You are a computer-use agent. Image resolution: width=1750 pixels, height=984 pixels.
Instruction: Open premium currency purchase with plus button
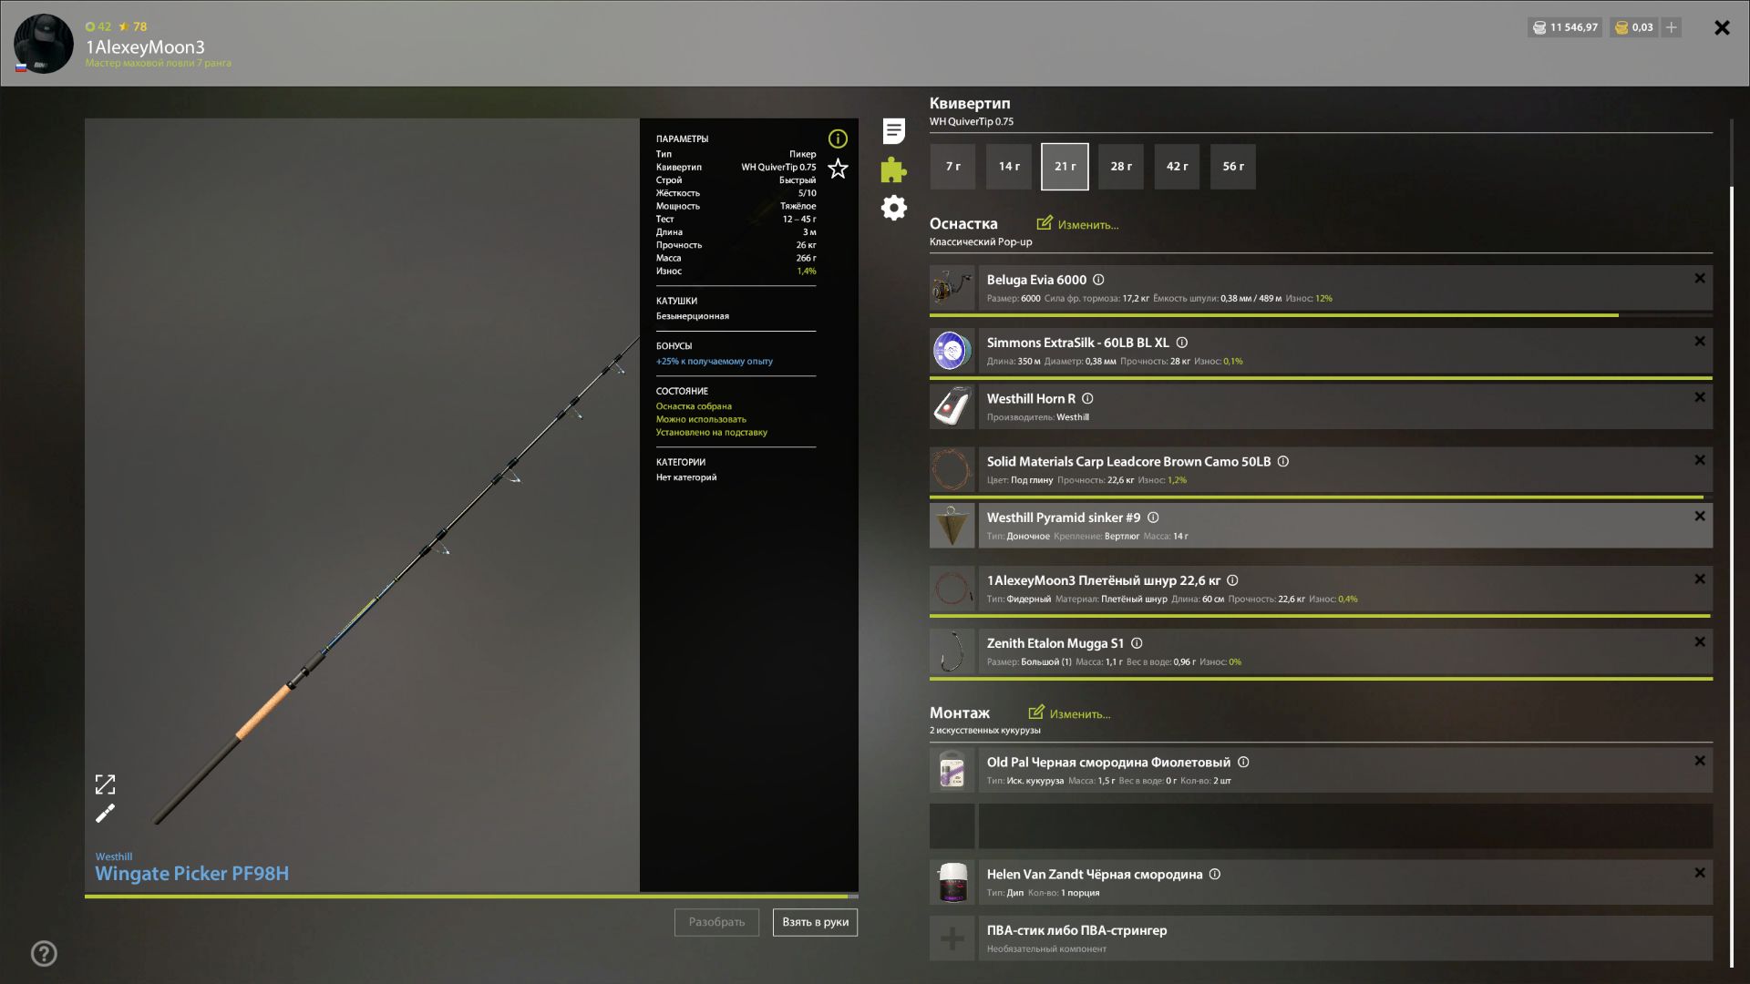click(1672, 27)
